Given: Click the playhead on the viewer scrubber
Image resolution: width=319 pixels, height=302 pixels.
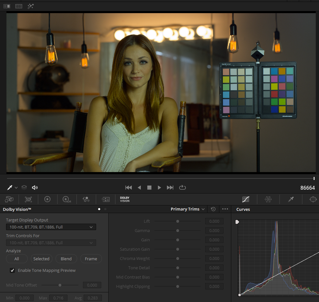Looking at the screenshot, I should 314,179.
